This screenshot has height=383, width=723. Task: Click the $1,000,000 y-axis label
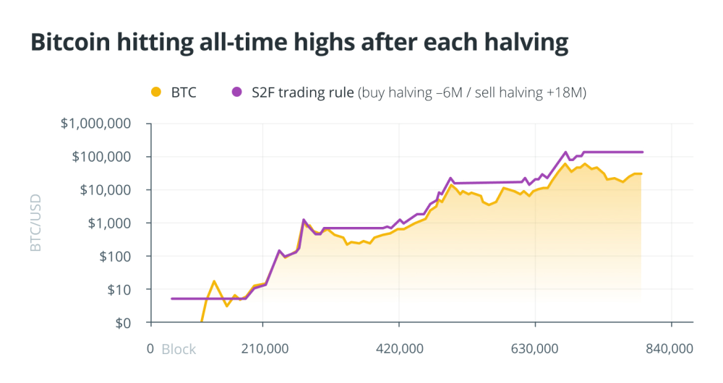(95, 124)
